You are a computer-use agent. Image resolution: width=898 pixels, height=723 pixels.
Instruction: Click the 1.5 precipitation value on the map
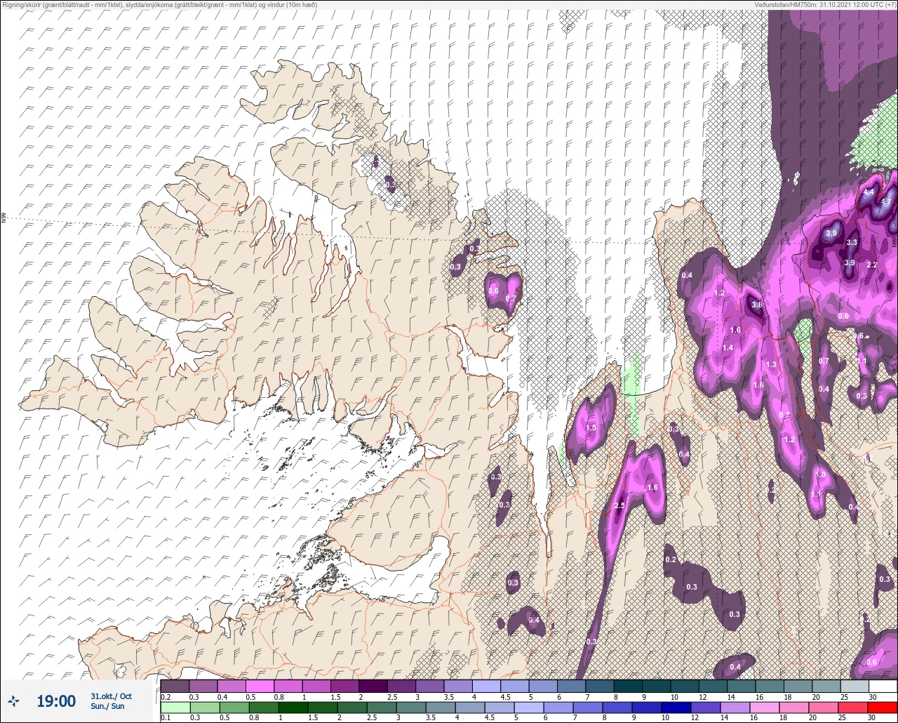point(591,427)
